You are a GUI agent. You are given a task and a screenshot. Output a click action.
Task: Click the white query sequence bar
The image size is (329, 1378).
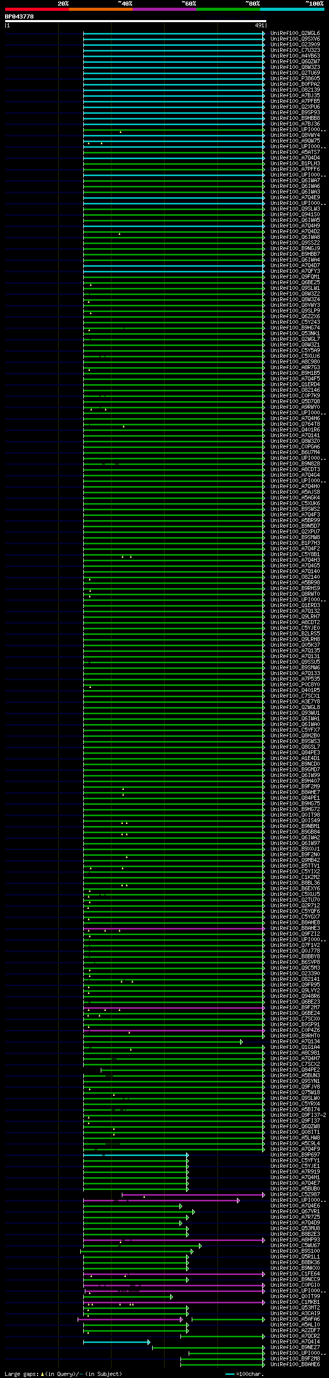[x=135, y=22]
